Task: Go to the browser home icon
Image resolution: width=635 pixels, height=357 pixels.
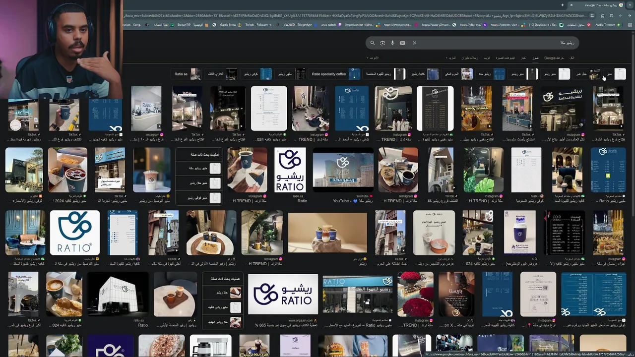Action: (x=603, y=15)
